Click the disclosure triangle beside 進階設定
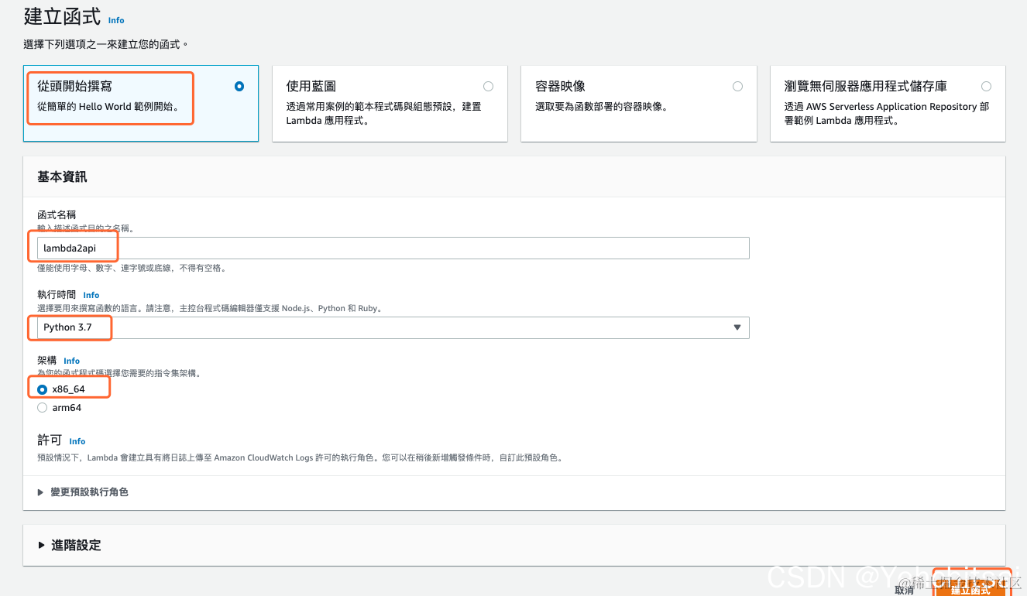This screenshot has height=596, width=1027. coord(40,545)
